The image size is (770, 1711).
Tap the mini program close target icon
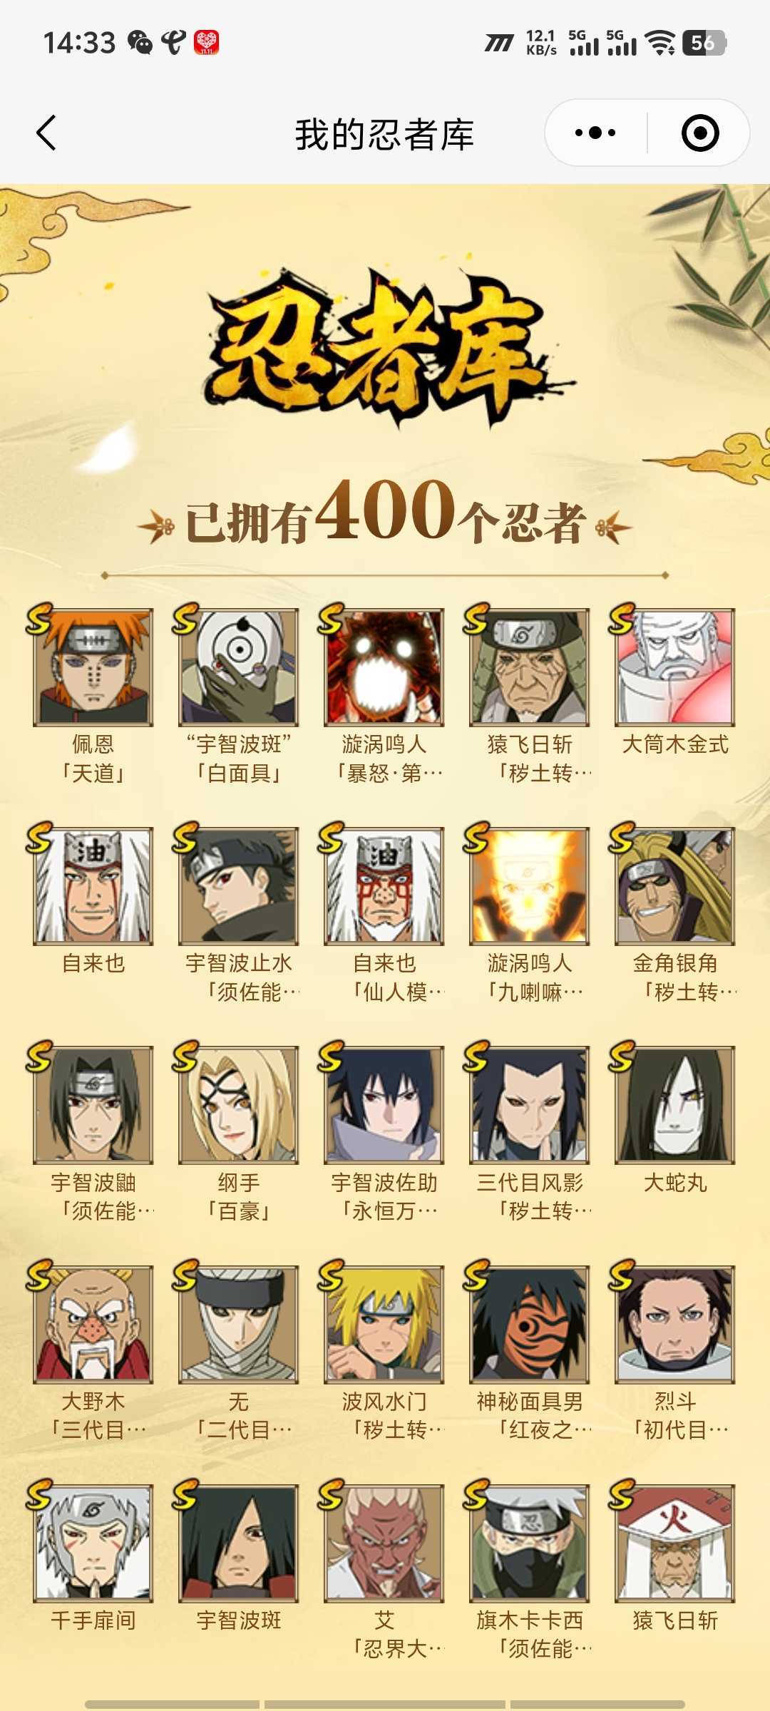[699, 133]
